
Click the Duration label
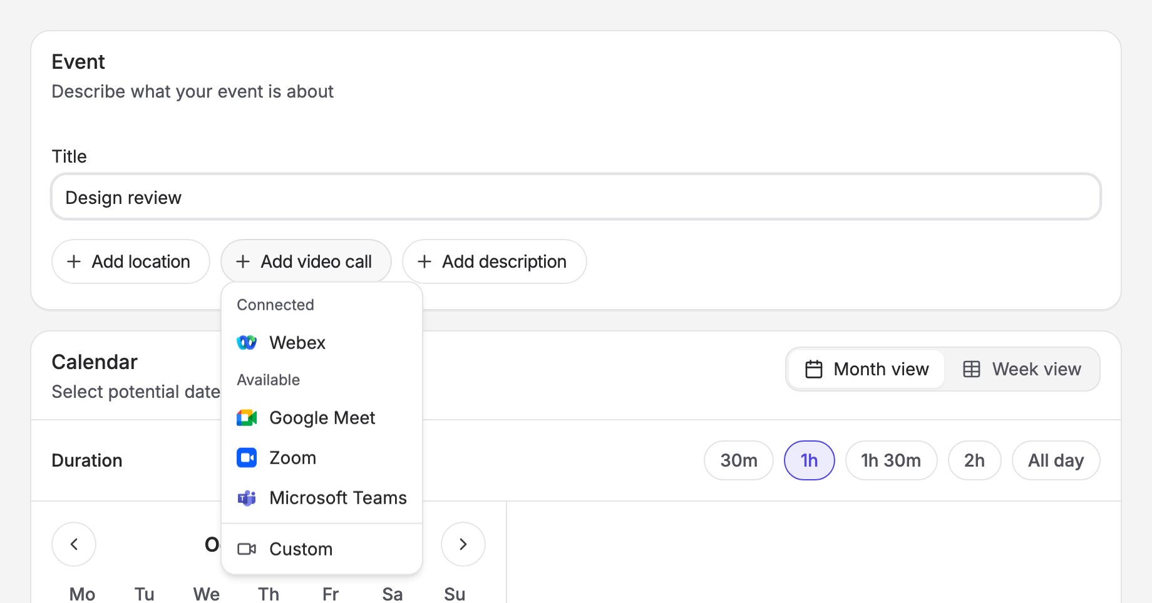click(87, 460)
